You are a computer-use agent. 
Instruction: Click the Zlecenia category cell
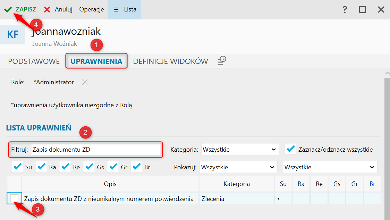pos(237,198)
